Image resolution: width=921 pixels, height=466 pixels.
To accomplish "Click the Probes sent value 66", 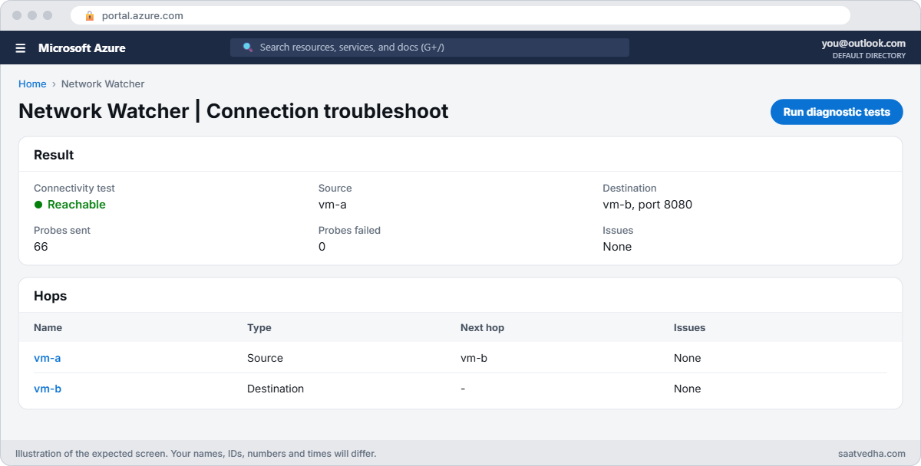I will point(41,247).
